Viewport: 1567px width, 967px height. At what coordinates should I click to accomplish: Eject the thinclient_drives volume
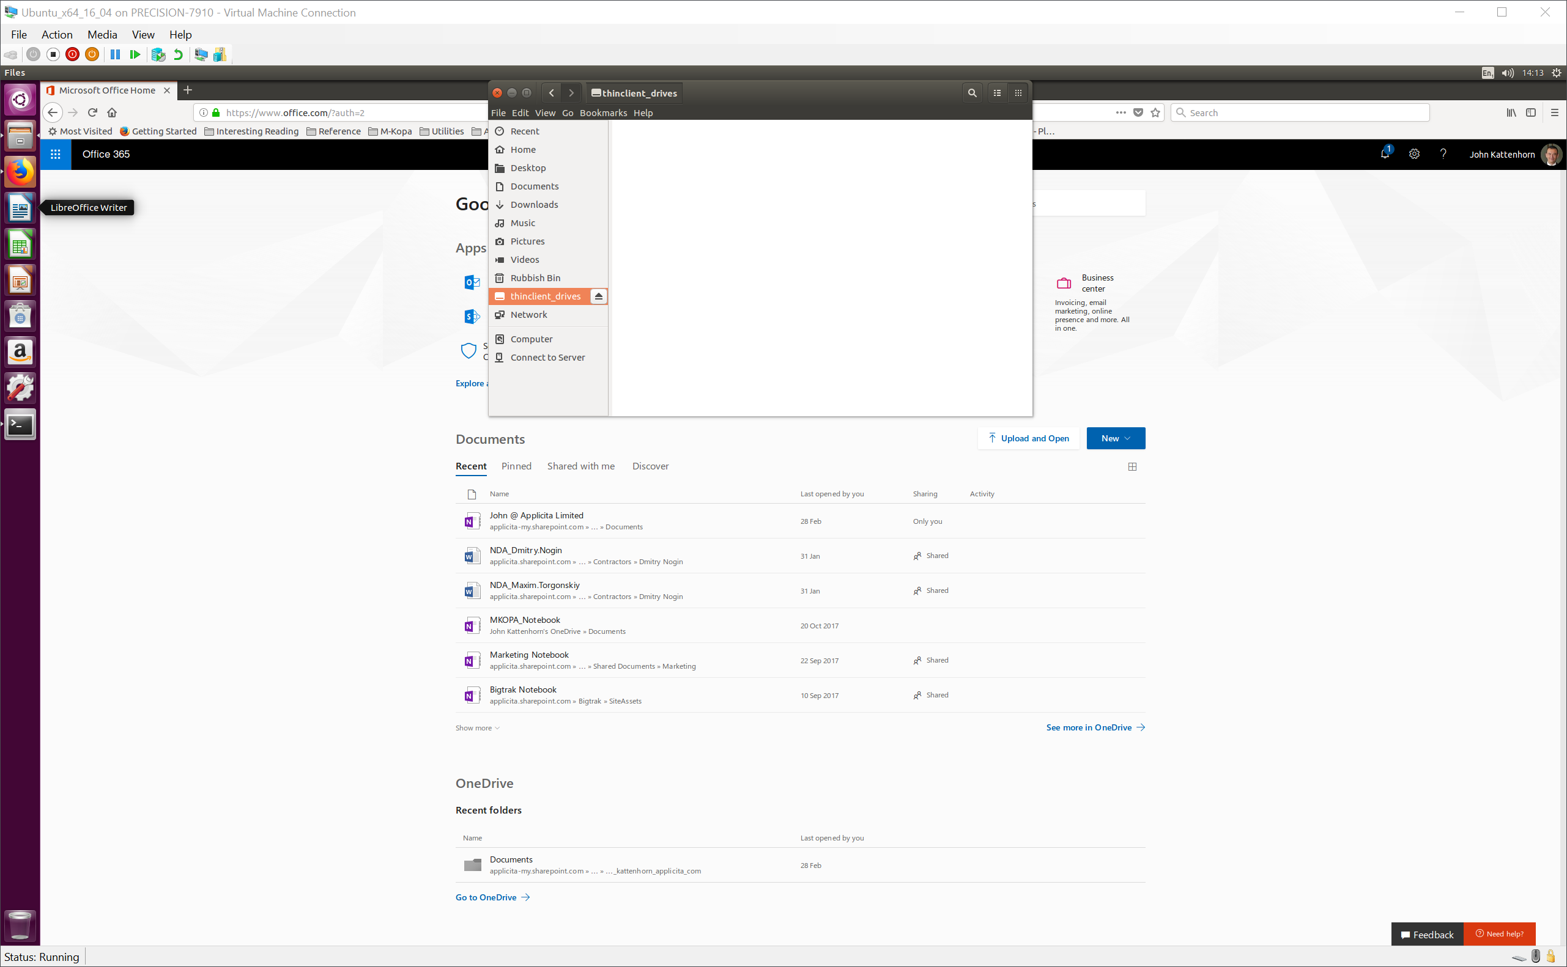598,296
